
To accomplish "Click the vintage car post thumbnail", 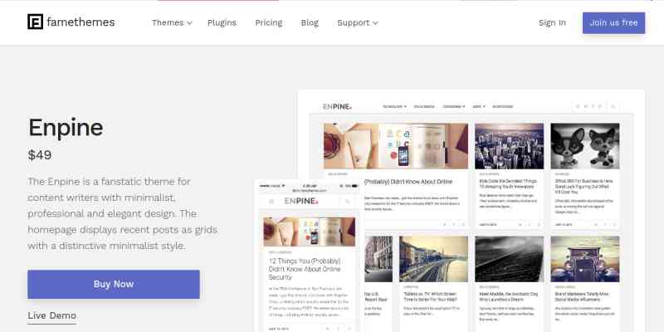I will tap(585, 259).
